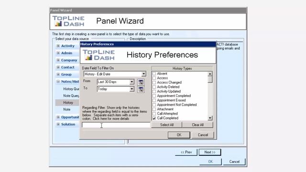Select the History tree item
Screen dimensions: 306x172
coord(68,103)
